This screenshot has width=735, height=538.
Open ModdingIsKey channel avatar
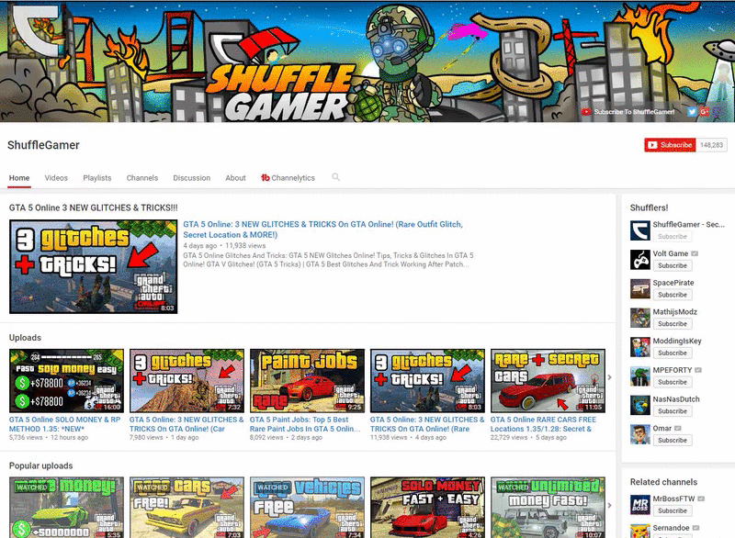(639, 347)
